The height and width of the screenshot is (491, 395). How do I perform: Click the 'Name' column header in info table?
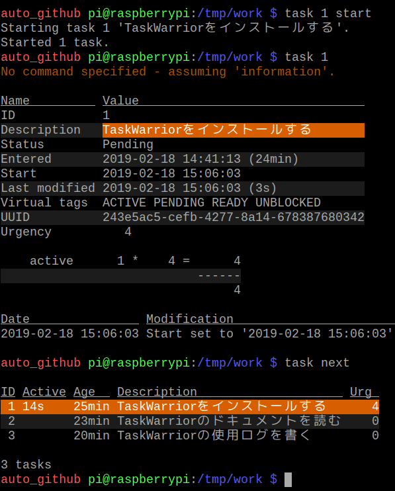(15, 101)
